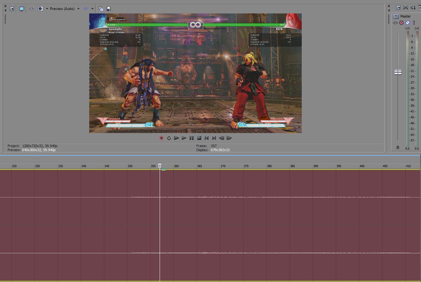Click the Master label text
The width and height of the screenshot is (421, 282).
tap(405, 16)
